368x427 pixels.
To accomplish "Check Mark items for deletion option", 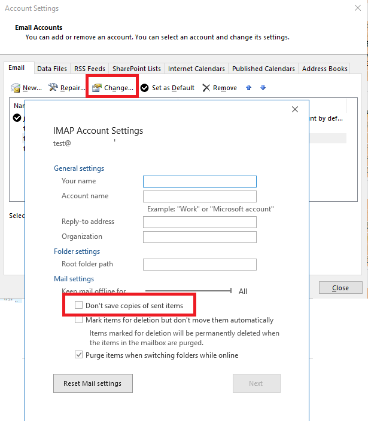I will [79, 320].
